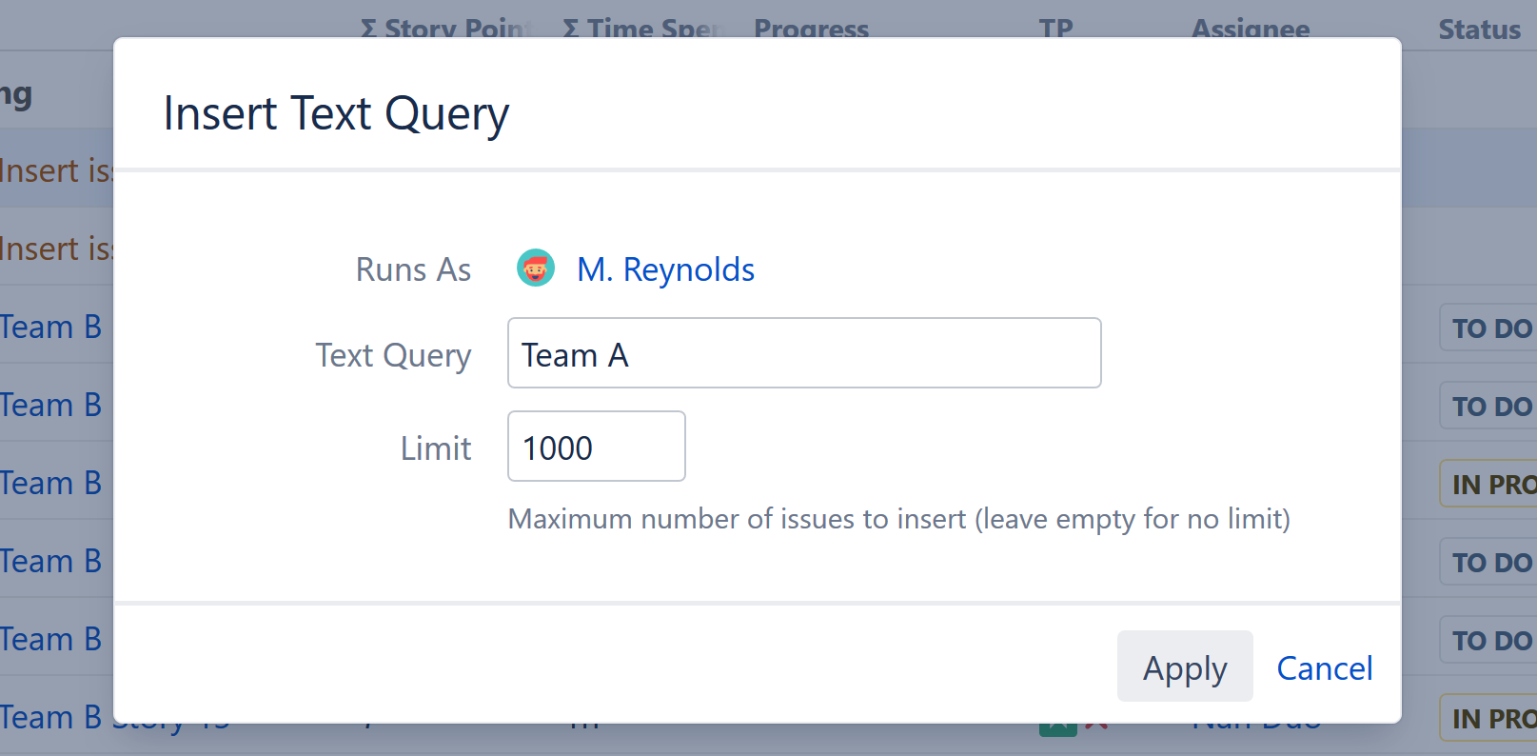
Task: Click the Status column header
Action: [x=1478, y=30]
